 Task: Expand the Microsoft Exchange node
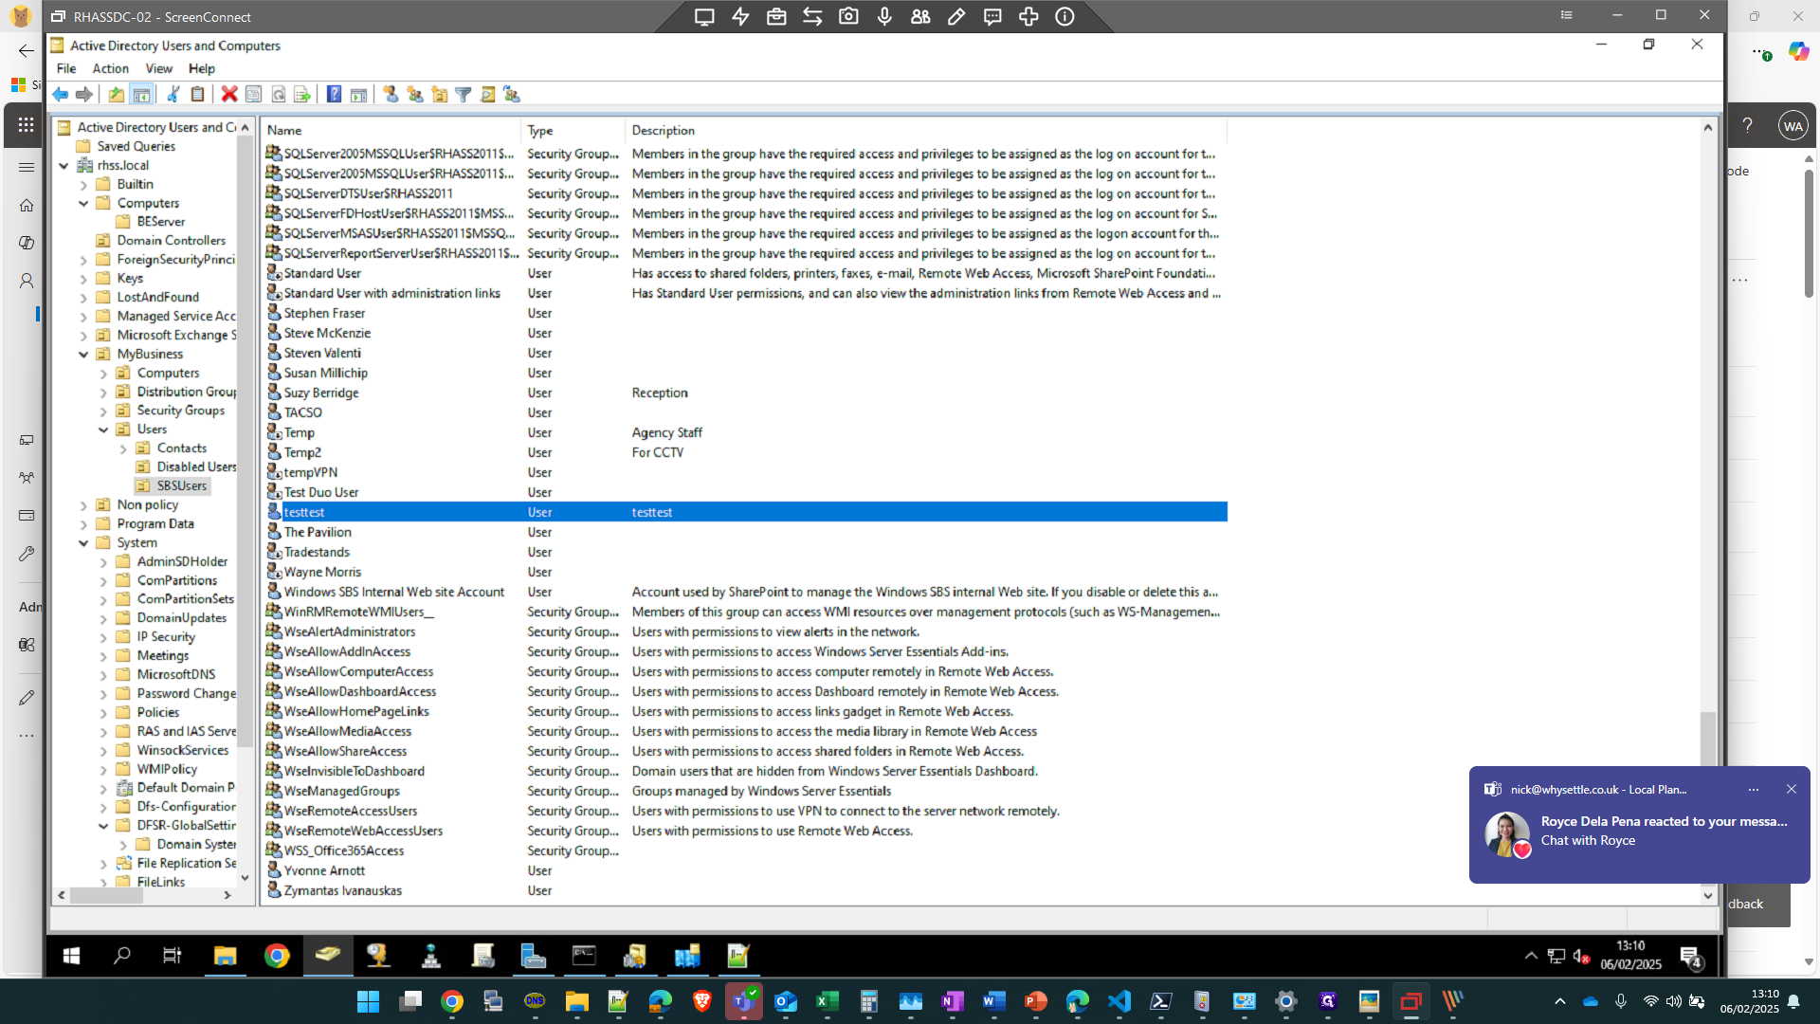(83, 336)
